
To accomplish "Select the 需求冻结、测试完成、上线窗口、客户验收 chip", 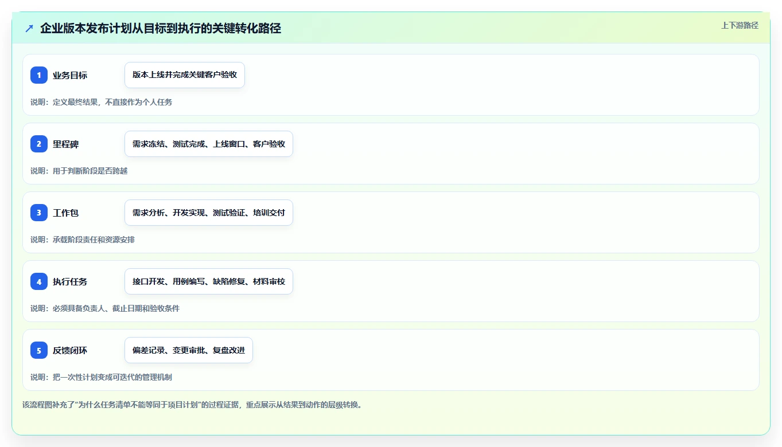I will (x=209, y=144).
